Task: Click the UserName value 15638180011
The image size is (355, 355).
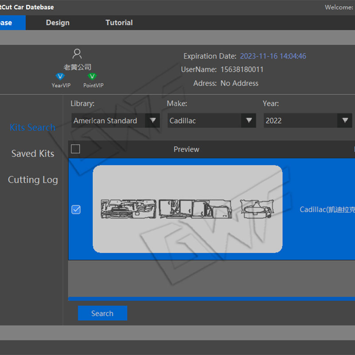Action: coord(242,70)
